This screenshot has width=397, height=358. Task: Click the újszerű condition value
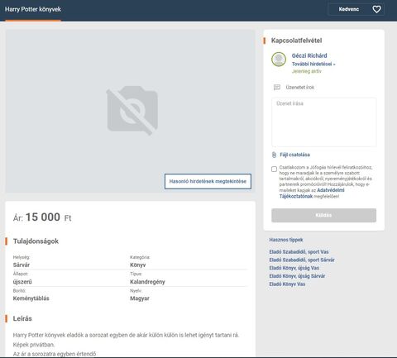22,282
